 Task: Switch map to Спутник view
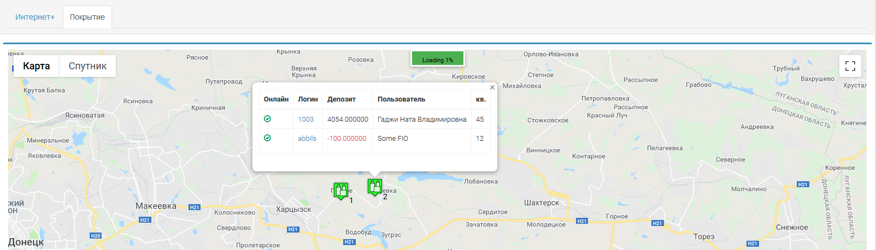click(x=87, y=66)
